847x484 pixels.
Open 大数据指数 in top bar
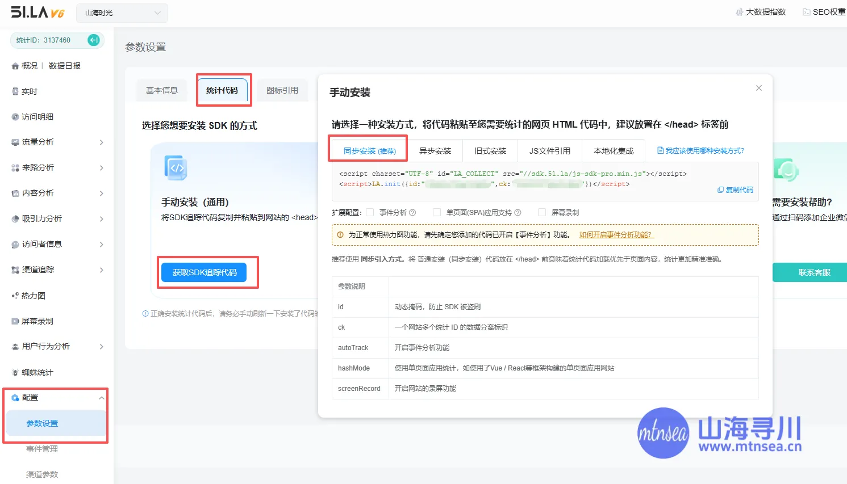pyautogui.click(x=761, y=12)
